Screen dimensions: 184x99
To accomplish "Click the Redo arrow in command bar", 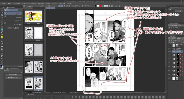I will tap(39, 6).
